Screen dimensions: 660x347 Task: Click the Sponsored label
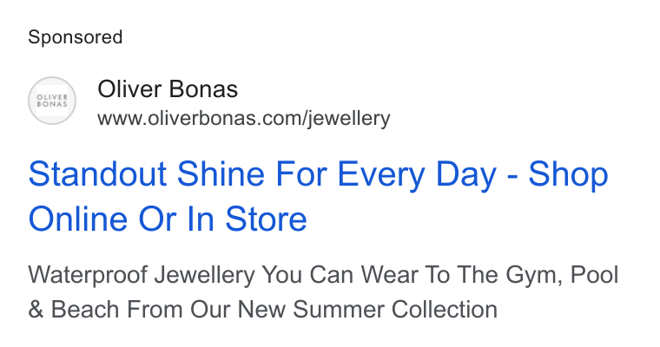pyautogui.click(x=76, y=37)
